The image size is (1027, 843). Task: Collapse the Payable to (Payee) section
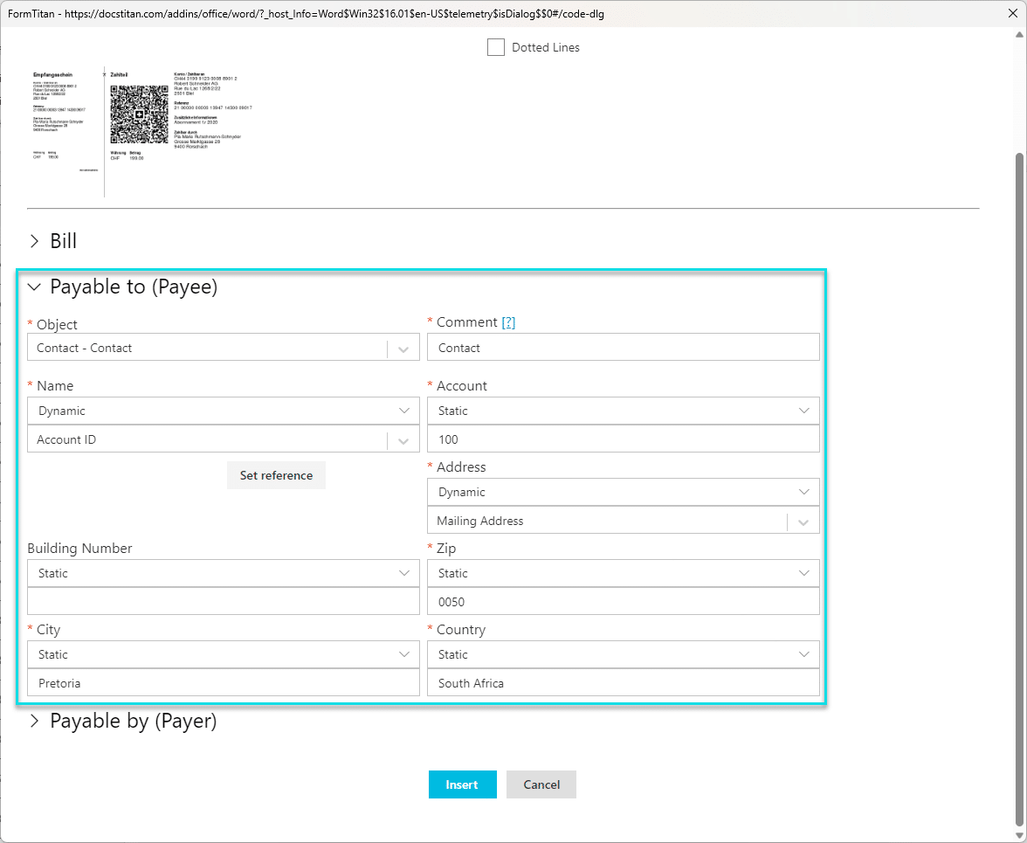tap(33, 287)
